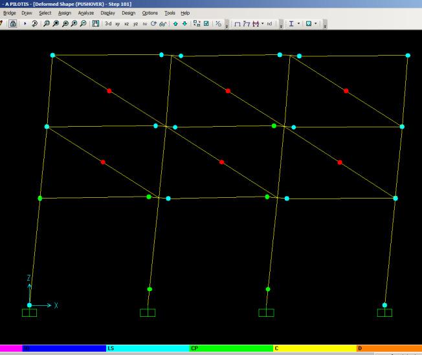The width and height of the screenshot is (422, 355).
Task: Expand the second toolbar options chevron
Action: click(281, 24)
